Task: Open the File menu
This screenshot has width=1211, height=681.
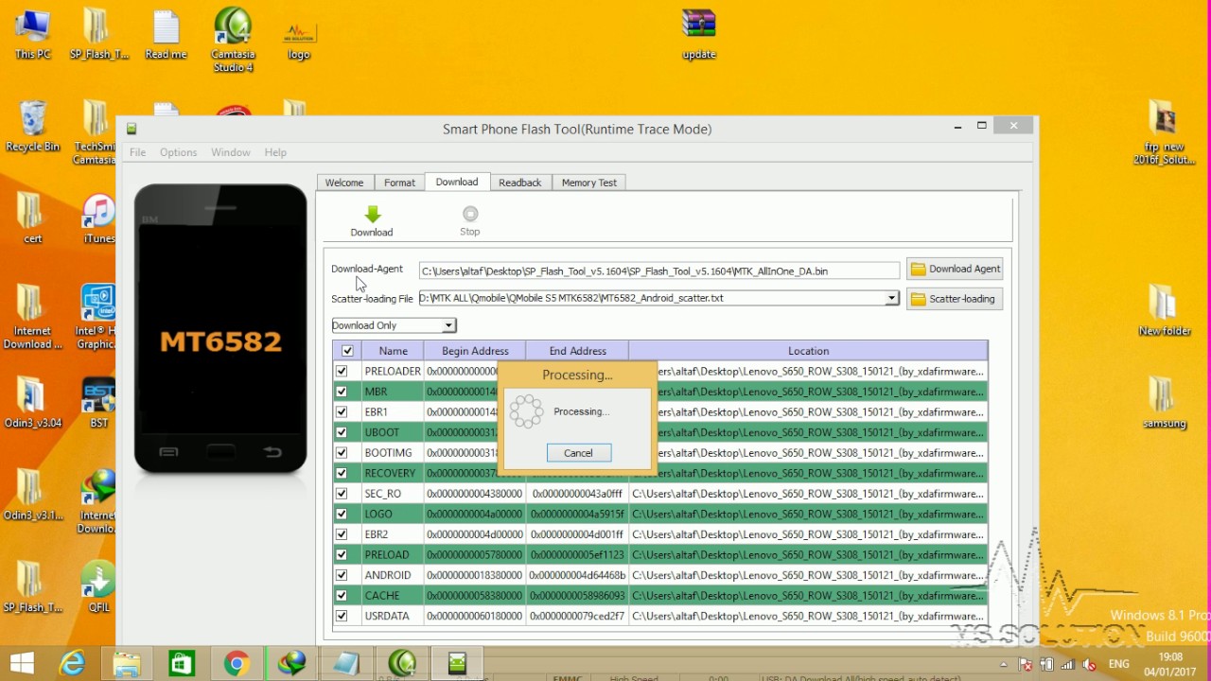Action: pos(138,152)
